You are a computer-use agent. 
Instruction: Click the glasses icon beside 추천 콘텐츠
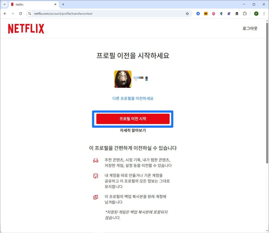click(x=95, y=161)
